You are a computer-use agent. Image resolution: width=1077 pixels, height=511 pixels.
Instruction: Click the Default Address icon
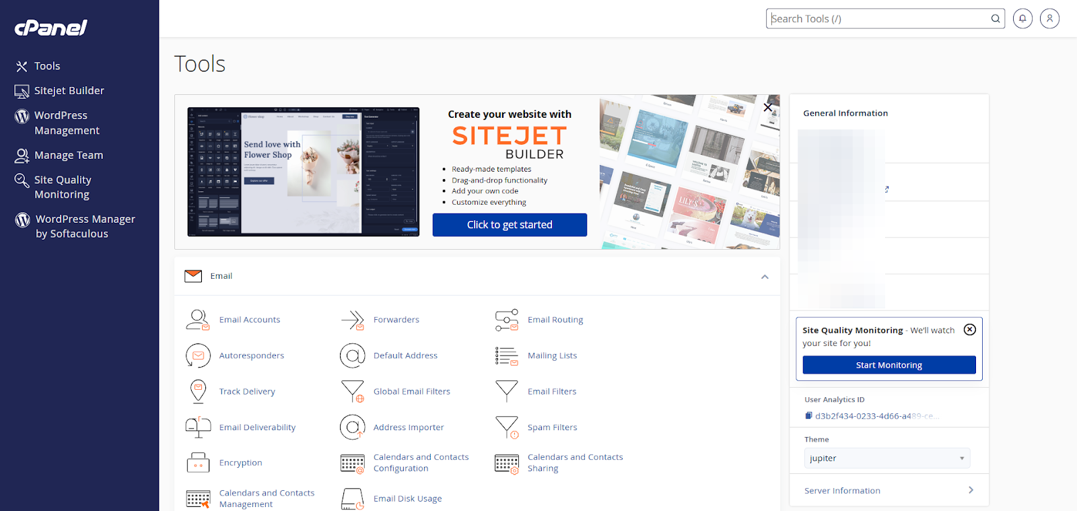[352, 355]
